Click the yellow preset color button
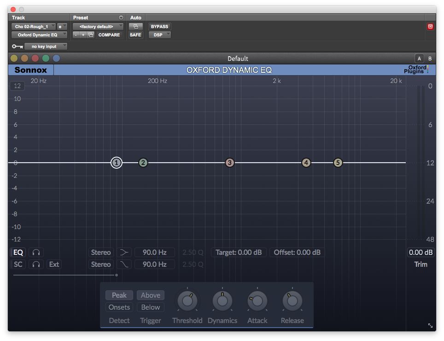 pyautogui.click(x=14, y=59)
